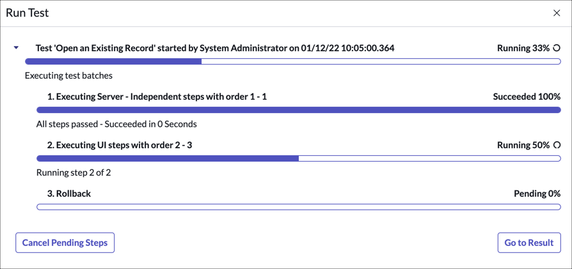Click 'Running step 2 of 2' message

click(x=74, y=173)
